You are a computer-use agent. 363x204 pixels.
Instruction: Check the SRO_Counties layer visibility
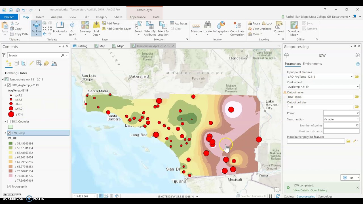[9, 122]
